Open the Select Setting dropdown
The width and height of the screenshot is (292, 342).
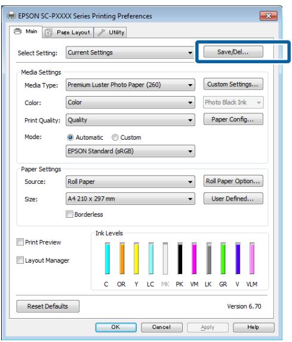point(130,53)
